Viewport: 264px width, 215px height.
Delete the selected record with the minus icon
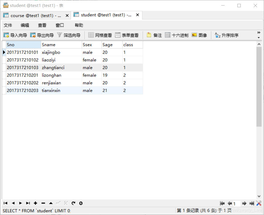point(43,203)
